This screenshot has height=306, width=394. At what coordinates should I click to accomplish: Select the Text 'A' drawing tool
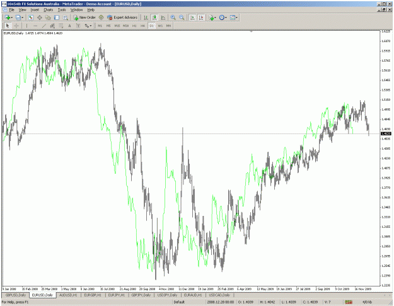pyautogui.click(x=69, y=26)
